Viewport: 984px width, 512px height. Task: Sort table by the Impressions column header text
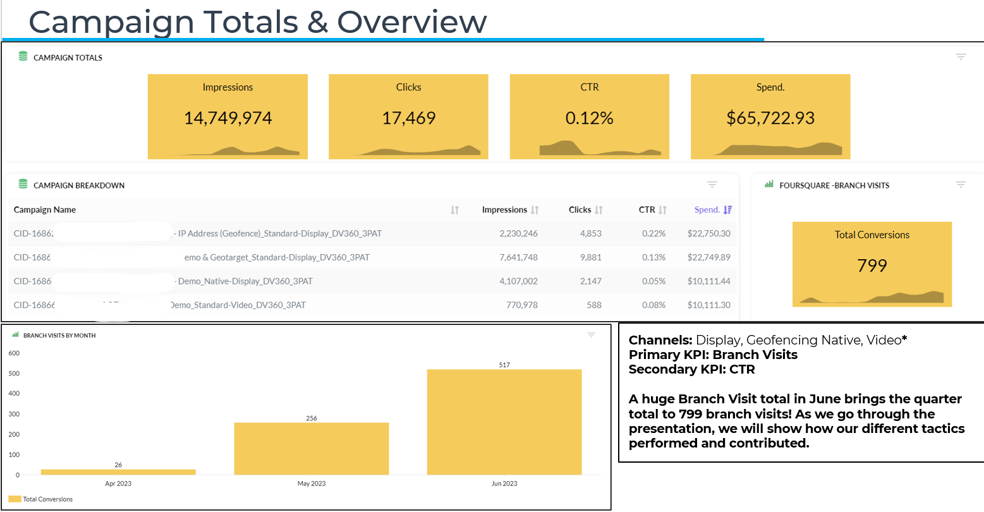[504, 210]
